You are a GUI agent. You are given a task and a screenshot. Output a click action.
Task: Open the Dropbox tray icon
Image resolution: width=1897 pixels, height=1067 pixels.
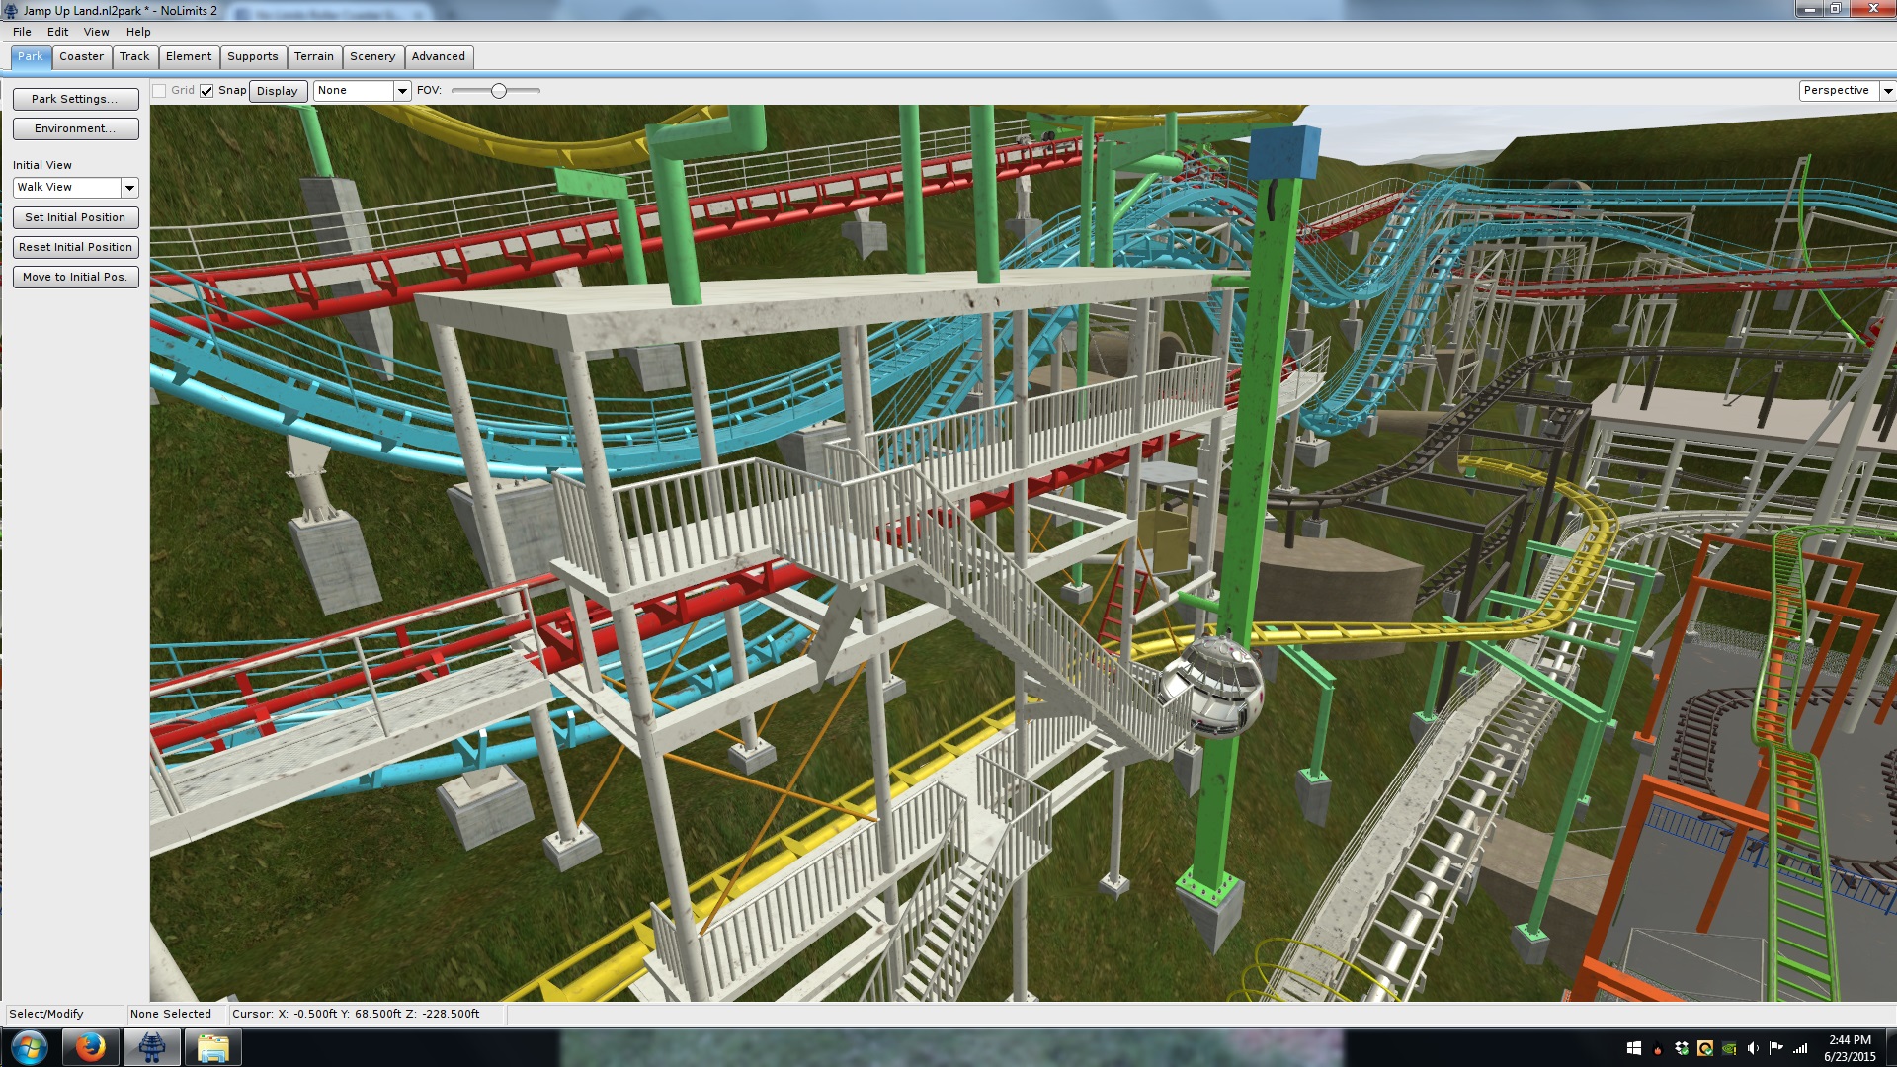pyautogui.click(x=1682, y=1048)
